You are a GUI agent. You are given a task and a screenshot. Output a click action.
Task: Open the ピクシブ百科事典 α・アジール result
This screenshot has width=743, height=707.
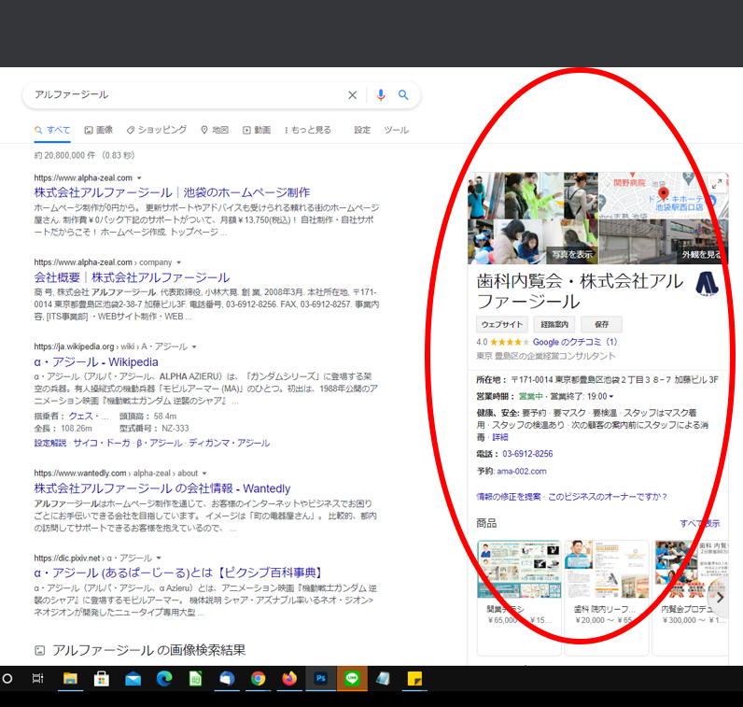coord(178,573)
